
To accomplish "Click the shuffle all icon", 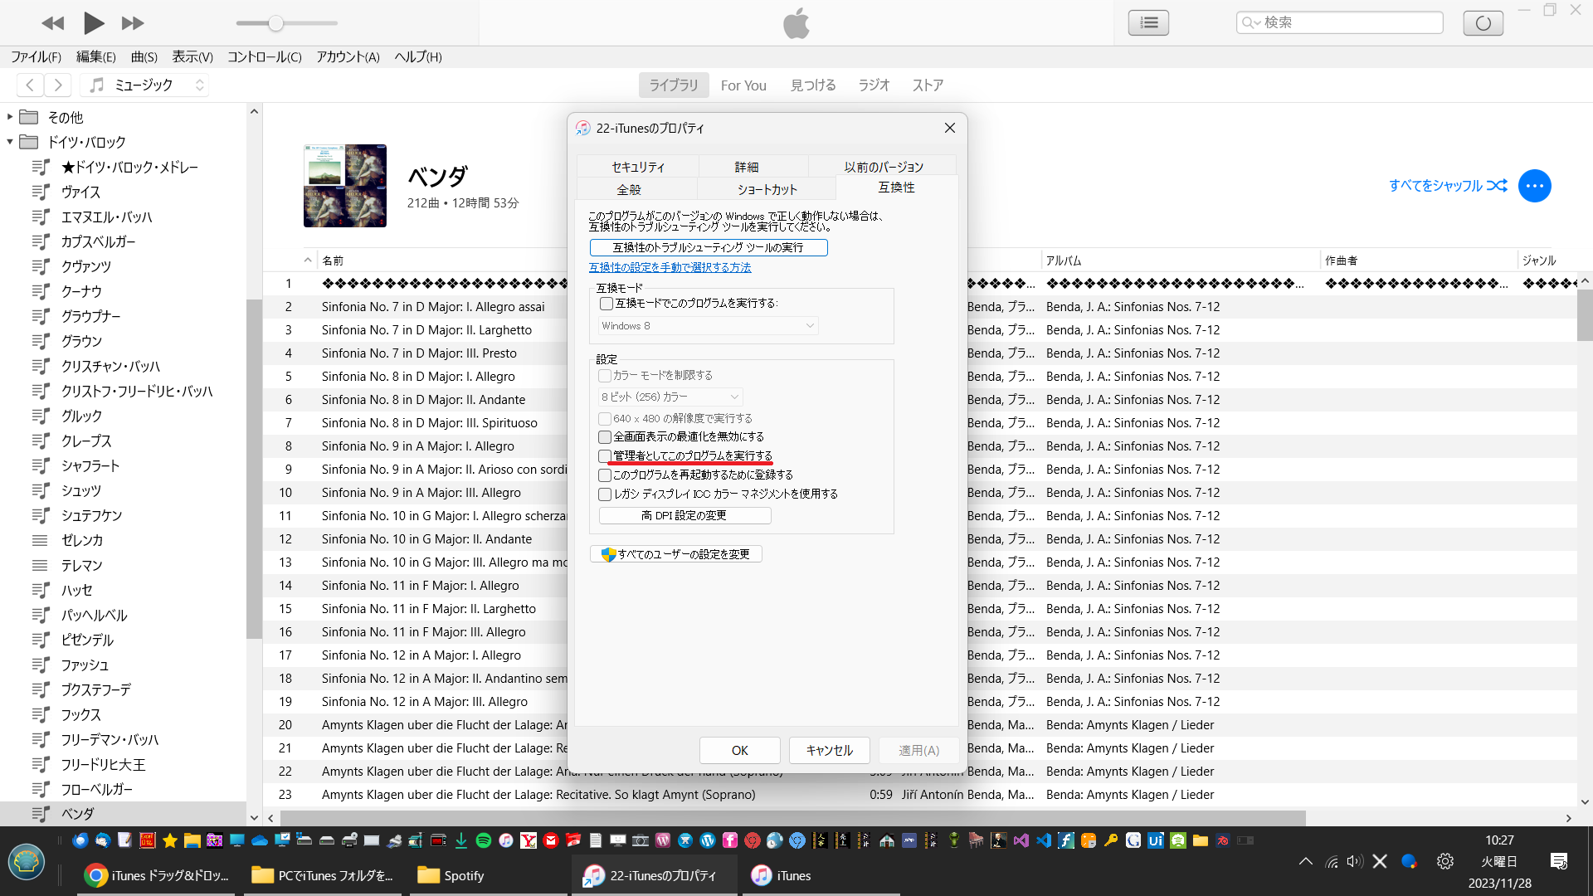I will [1497, 186].
